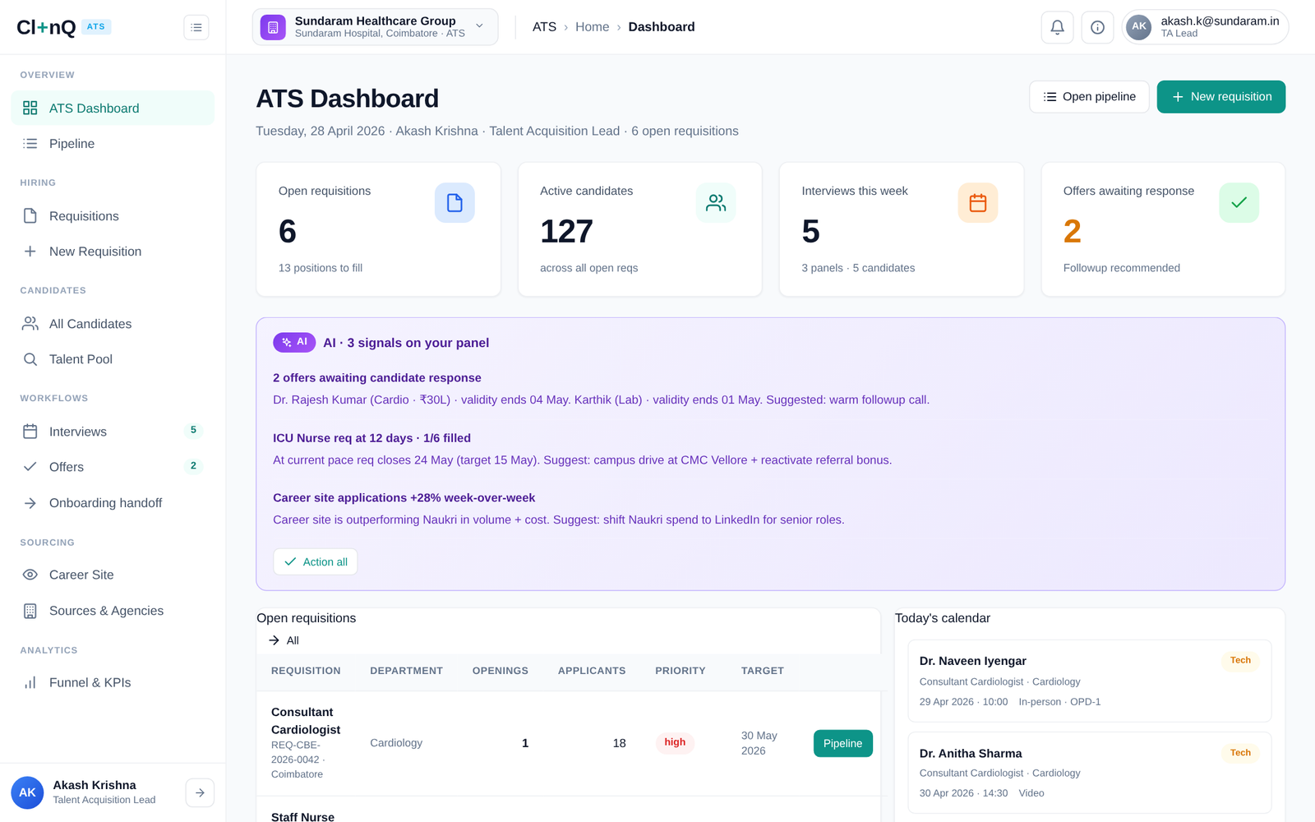Collapse the sidebar with the list icon
Image resolution: width=1315 pixels, height=822 pixels.
click(196, 27)
